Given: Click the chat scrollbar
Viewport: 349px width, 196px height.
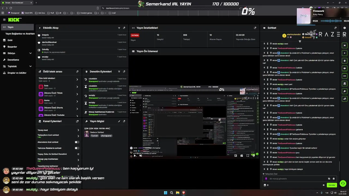Looking at the screenshot, I should click(x=339, y=166).
